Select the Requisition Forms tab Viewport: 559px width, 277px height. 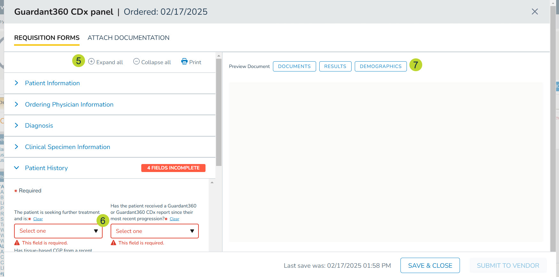47,38
